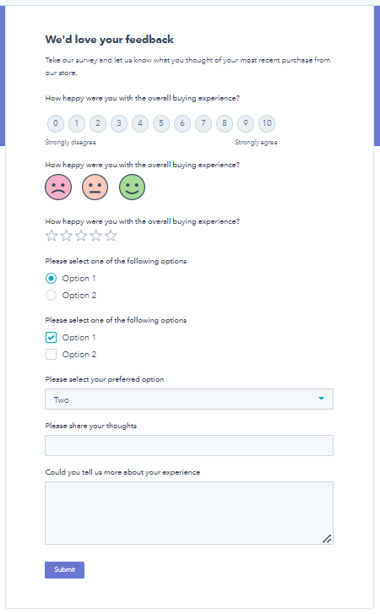Screen dimensions: 380x614
Task: Give five stars via last star
Action: (x=111, y=236)
